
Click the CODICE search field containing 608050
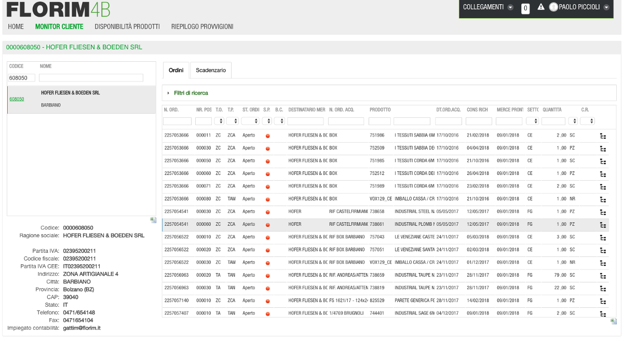click(x=21, y=77)
